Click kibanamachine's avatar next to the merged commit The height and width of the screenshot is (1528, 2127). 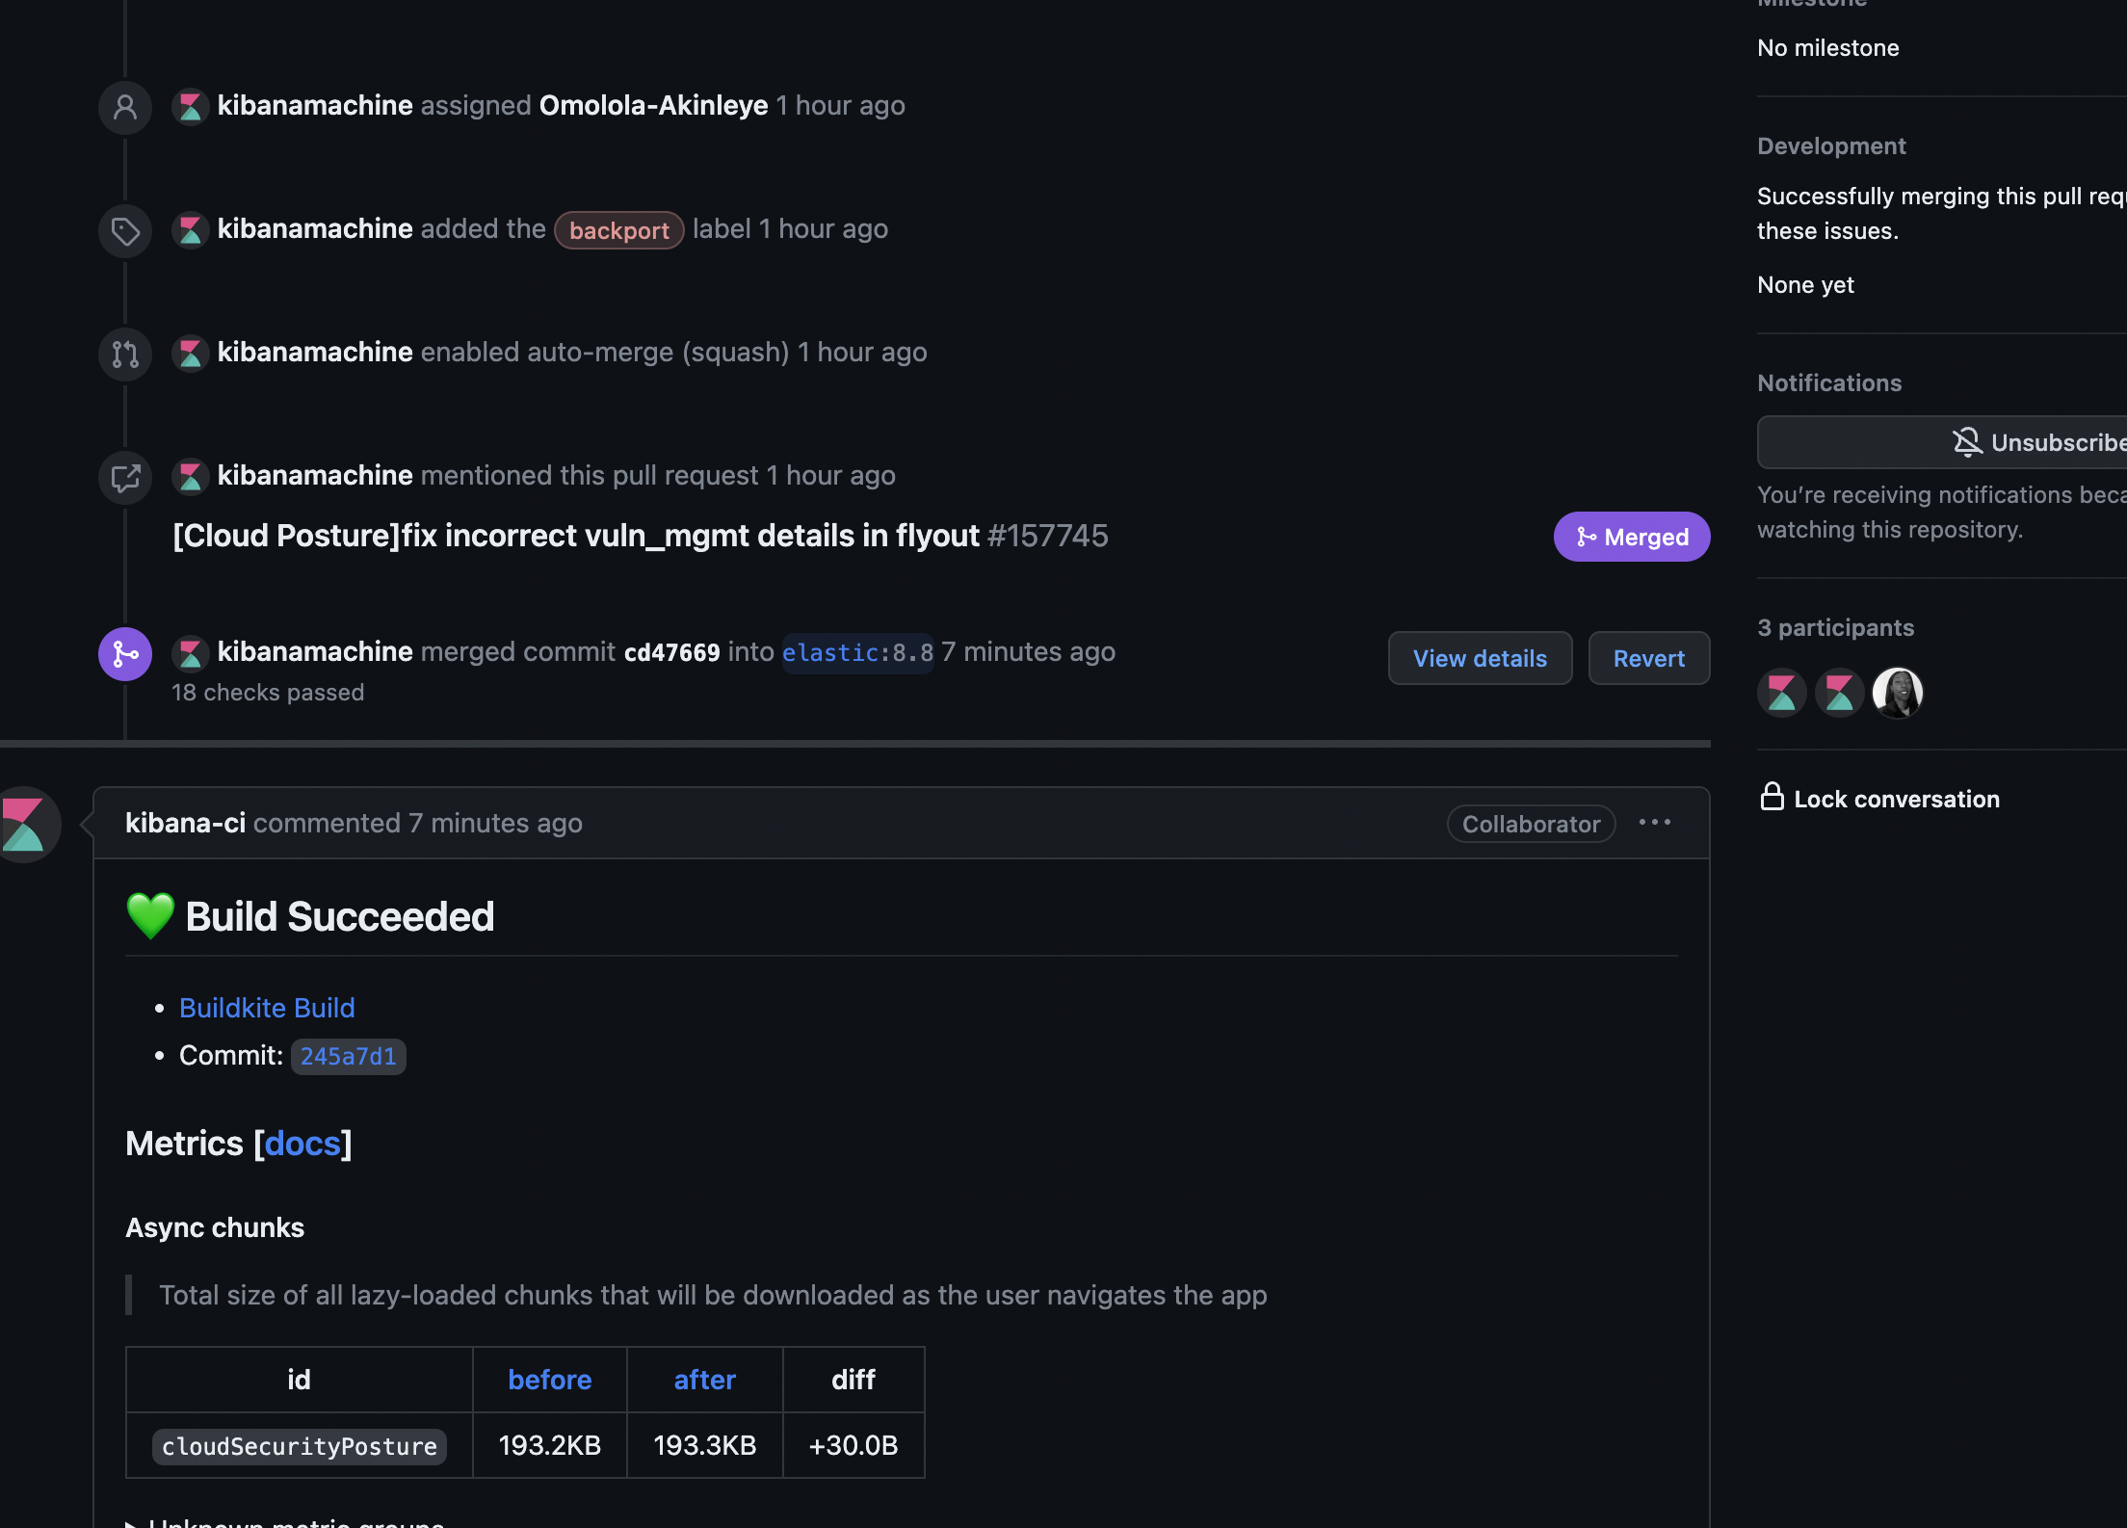190,652
